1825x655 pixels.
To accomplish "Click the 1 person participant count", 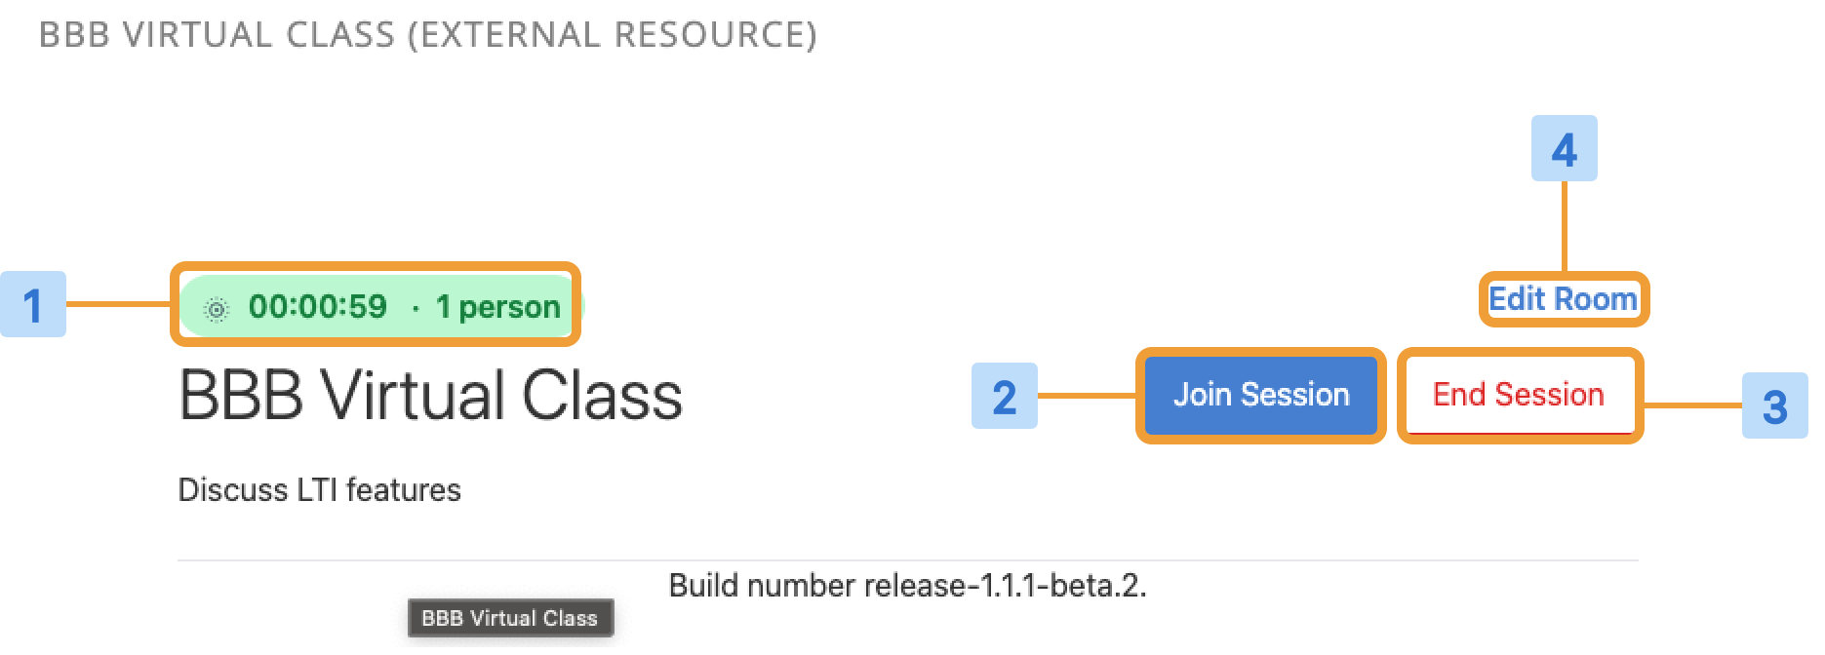I will coord(497,307).
